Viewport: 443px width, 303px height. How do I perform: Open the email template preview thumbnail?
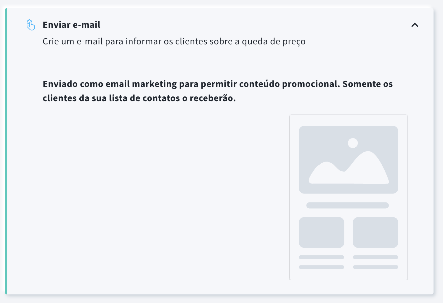click(349, 197)
